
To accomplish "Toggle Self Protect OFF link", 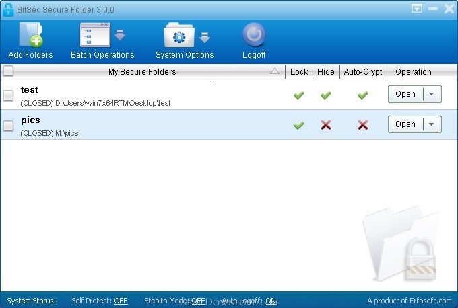I will click(x=121, y=301).
